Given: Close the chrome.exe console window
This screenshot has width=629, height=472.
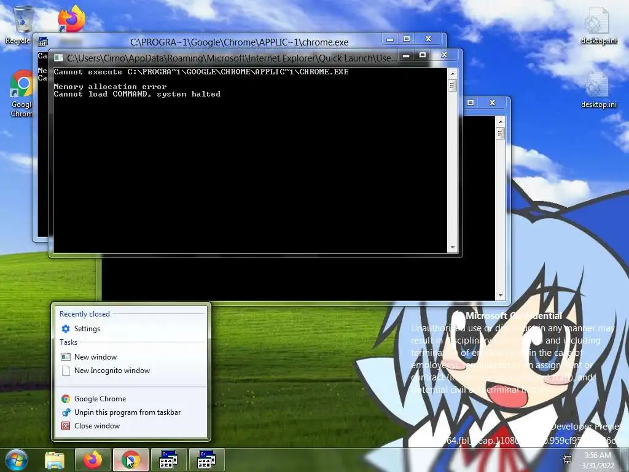Looking at the screenshot, I should coord(428,39).
